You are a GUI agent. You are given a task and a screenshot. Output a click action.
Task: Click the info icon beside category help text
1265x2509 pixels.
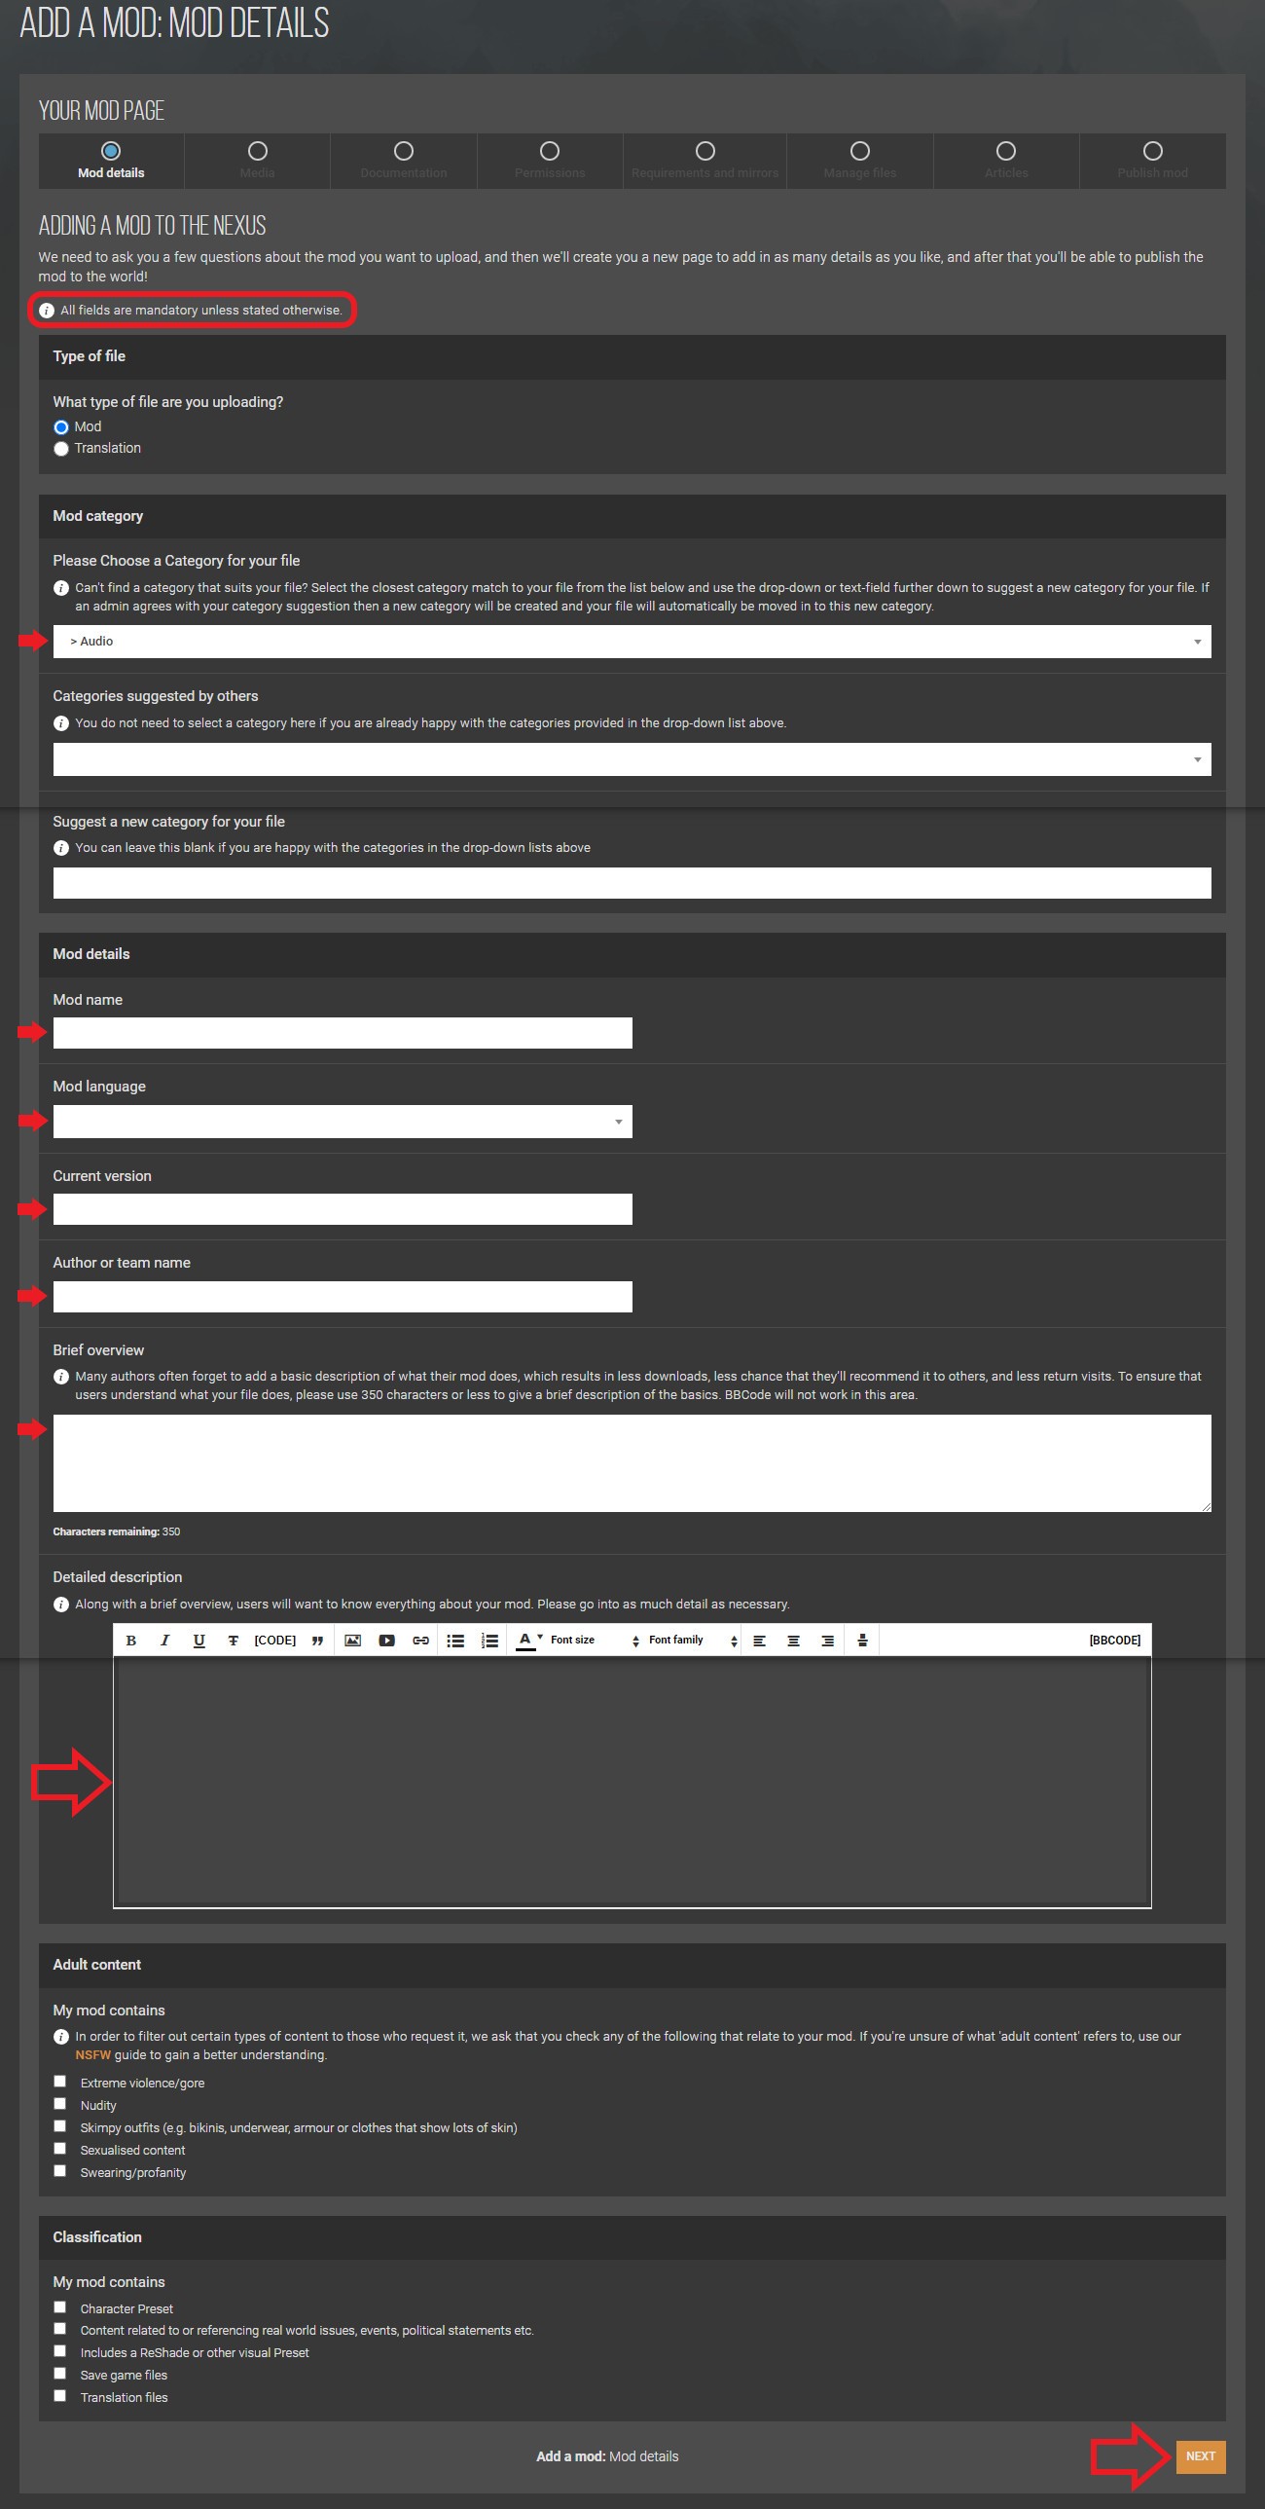[61, 588]
